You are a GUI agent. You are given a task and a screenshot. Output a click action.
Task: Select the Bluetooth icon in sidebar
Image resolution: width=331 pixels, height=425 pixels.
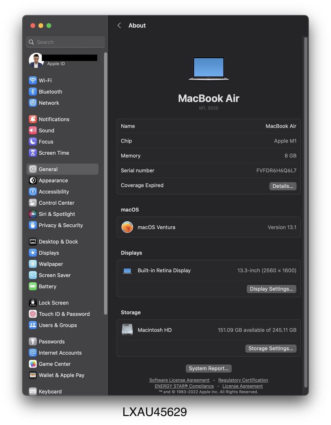coord(33,92)
